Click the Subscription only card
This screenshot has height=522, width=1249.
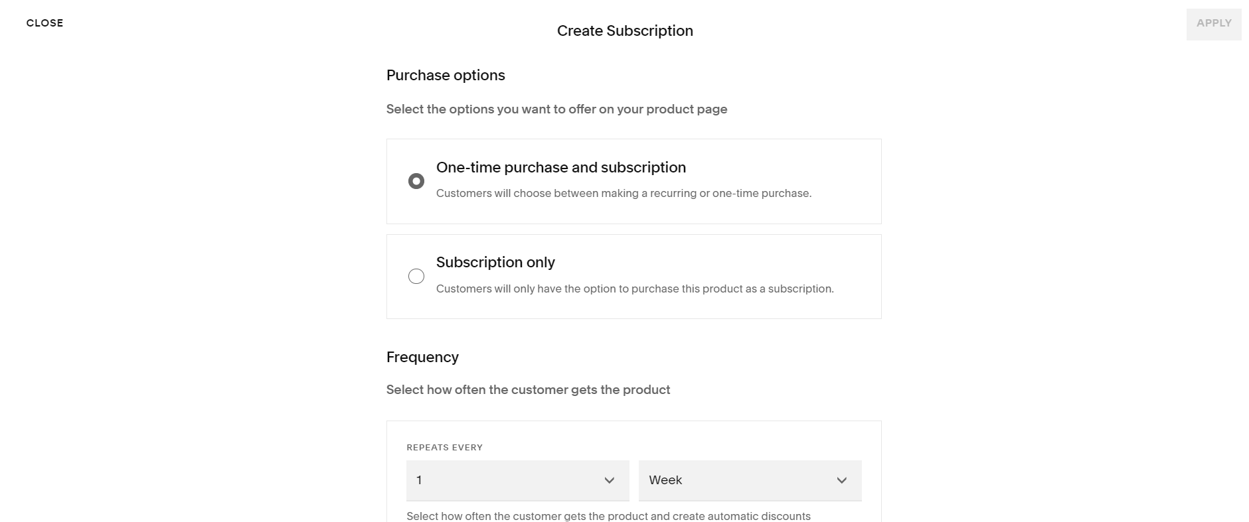[x=633, y=276]
